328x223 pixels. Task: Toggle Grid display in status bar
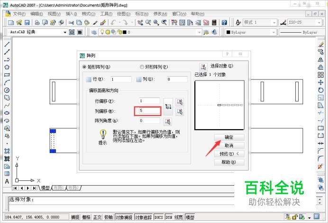[86, 217]
